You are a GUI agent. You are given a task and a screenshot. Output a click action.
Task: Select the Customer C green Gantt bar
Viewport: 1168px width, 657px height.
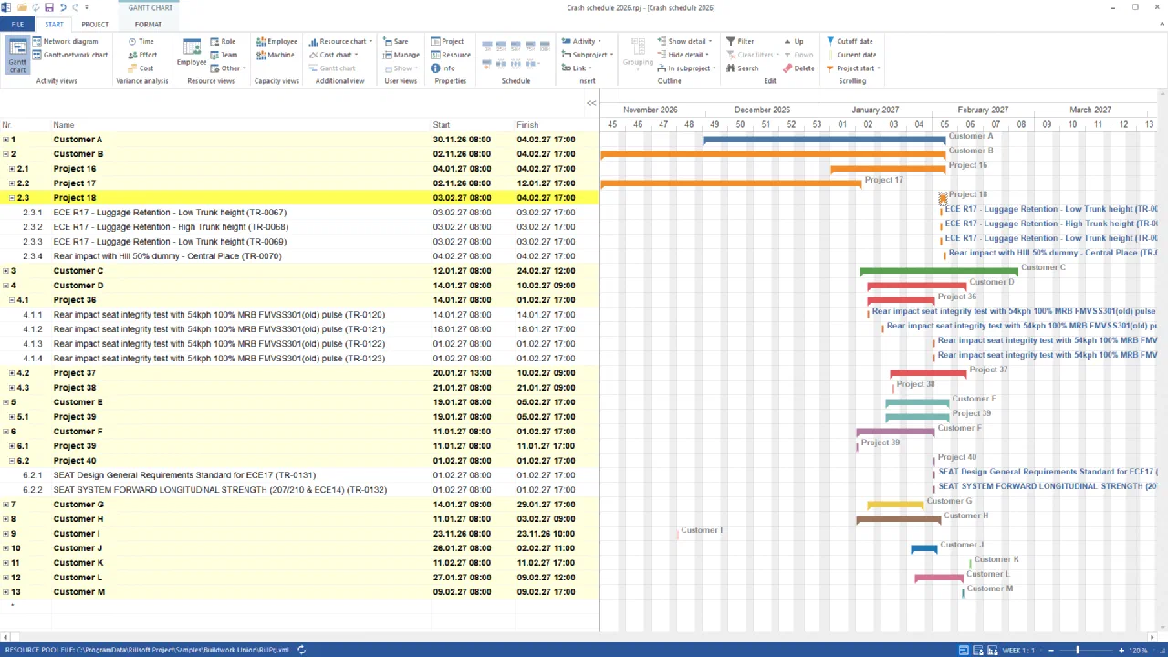pyautogui.click(x=939, y=271)
